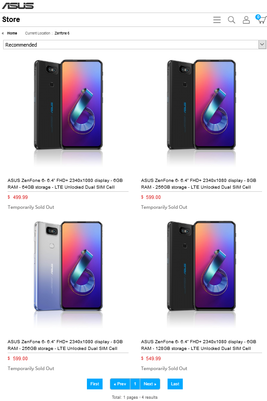This screenshot has width=267, height=401.
Task: Go to Home breadcrumb link
Action: (12, 33)
